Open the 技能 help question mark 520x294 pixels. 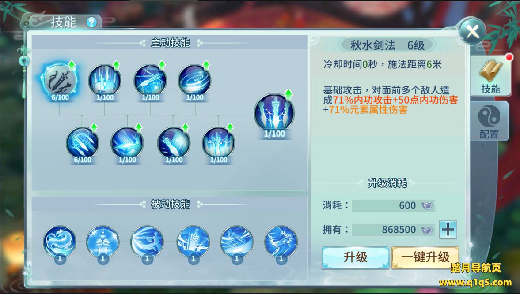tap(91, 22)
